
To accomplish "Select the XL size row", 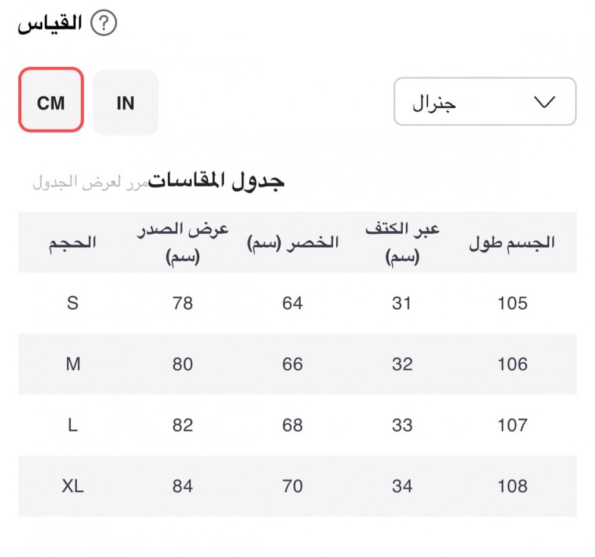I will click(73, 486).
